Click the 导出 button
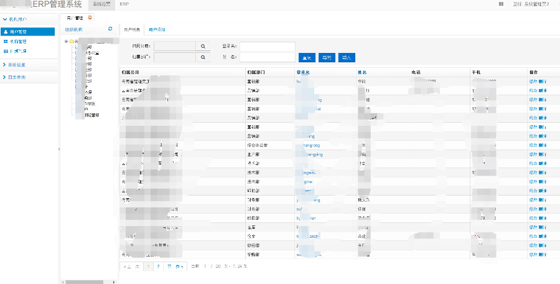The width and height of the screenshot is (560, 284). tap(327, 57)
